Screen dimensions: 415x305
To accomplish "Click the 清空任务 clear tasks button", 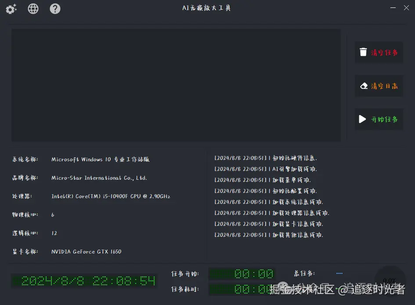I will [379, 52].
